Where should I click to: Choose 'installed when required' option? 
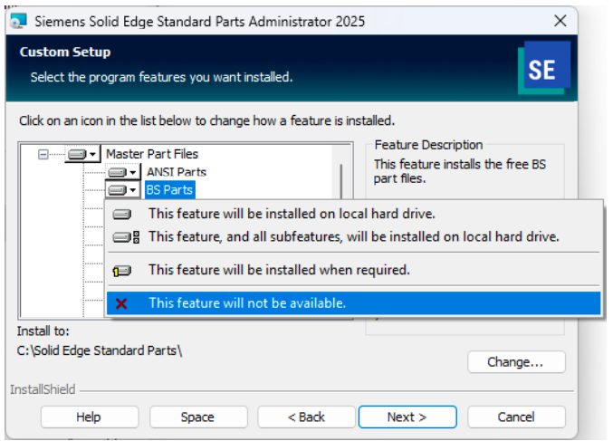tap(353, 270)
